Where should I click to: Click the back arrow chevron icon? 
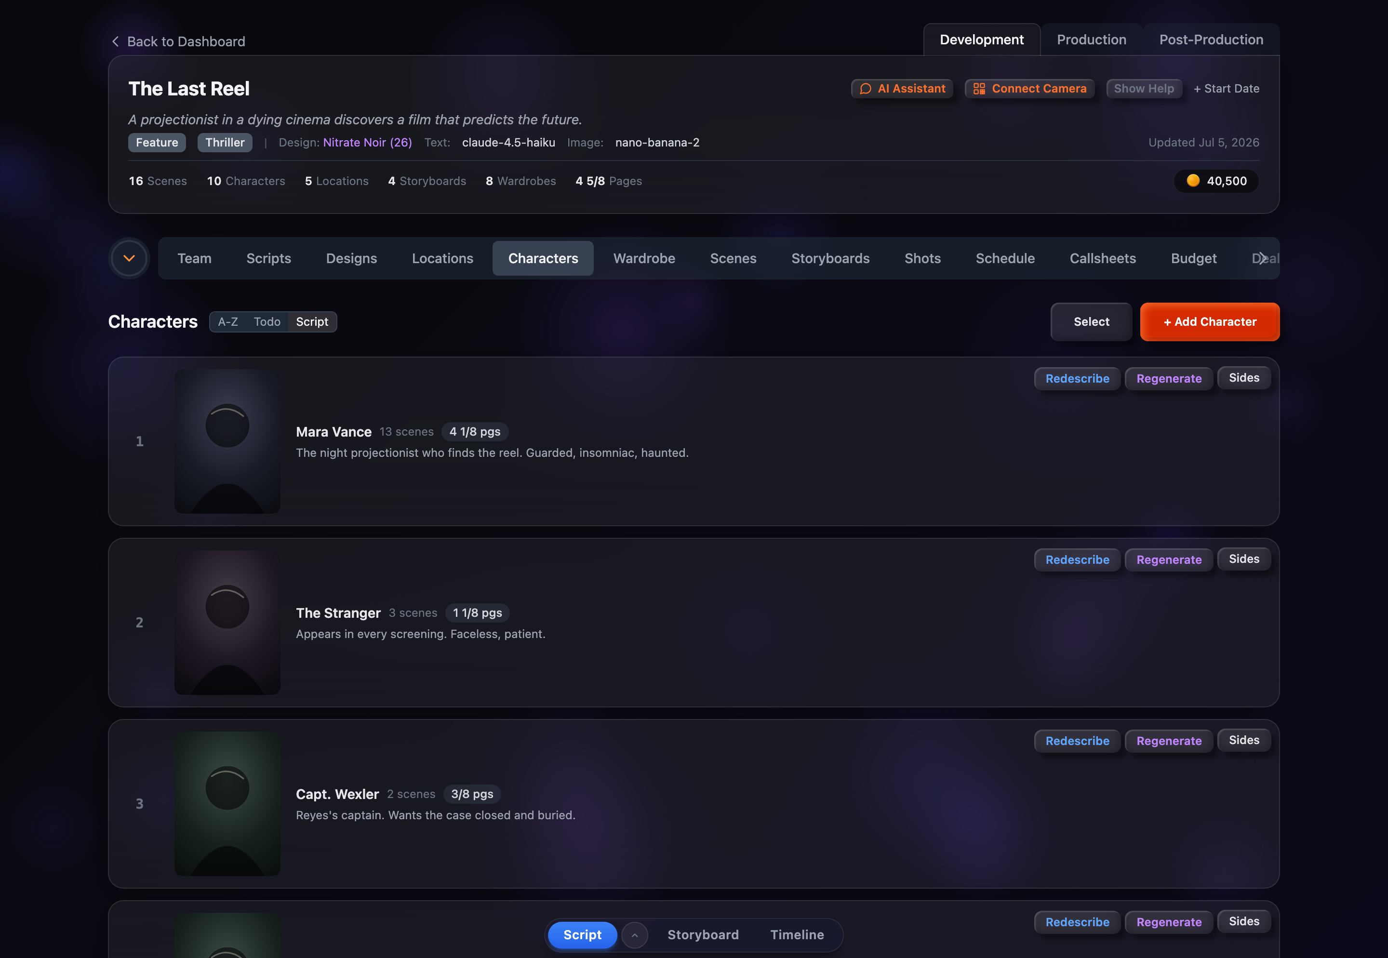pyautogui.click(x=115, y=41)
